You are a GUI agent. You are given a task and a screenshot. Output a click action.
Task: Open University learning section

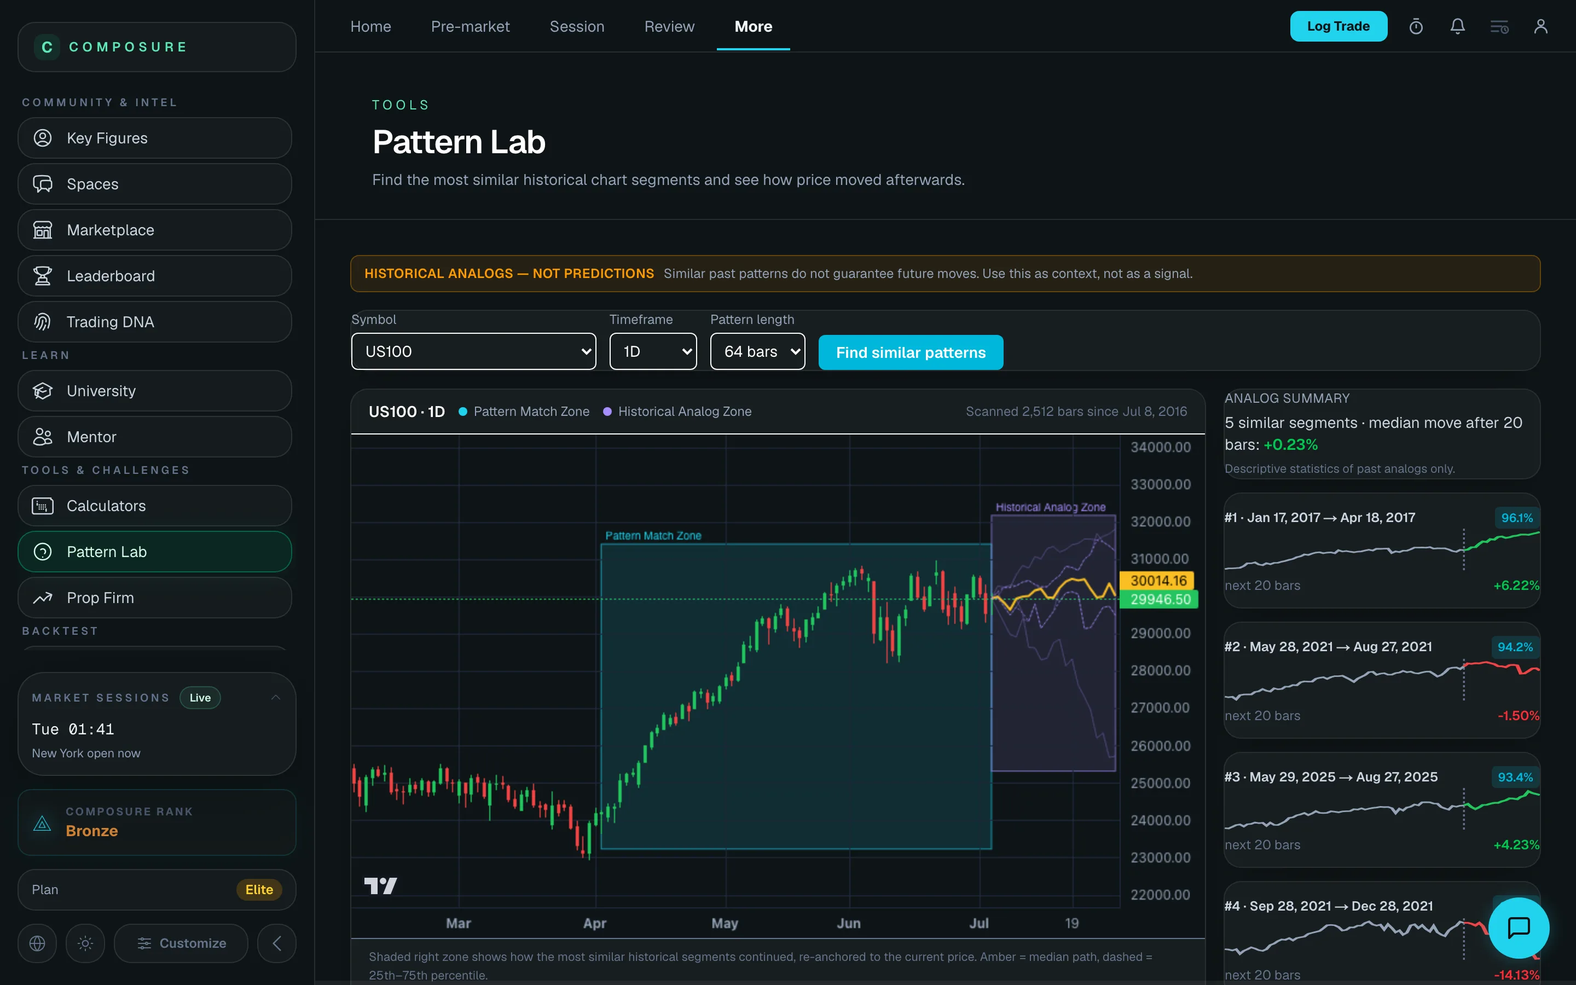pyautogui.click(x=154, y=391)
